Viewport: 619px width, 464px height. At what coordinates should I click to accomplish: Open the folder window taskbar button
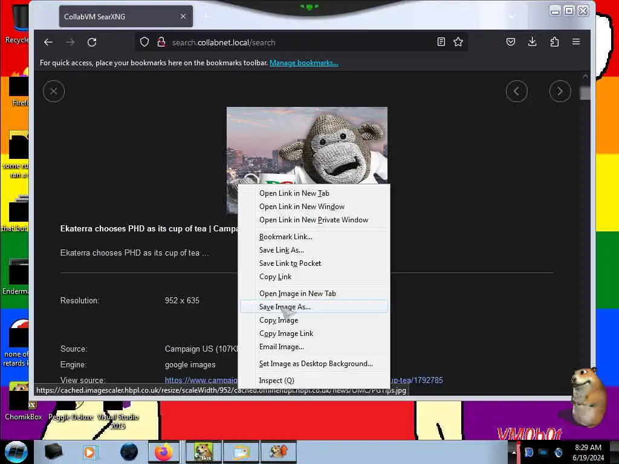click(241, 452)
